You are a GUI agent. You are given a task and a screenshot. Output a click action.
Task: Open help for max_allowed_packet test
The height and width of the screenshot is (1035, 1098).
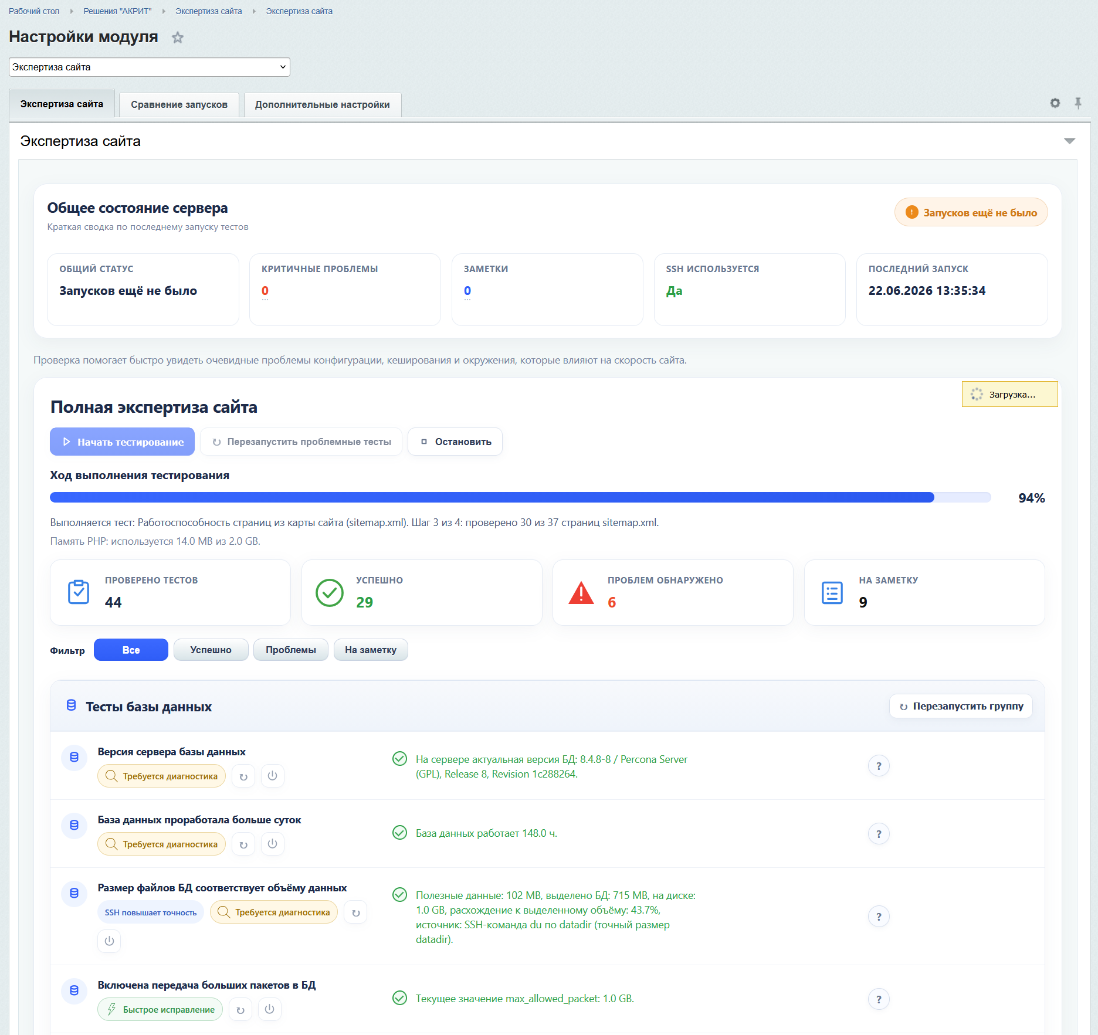pyautogui.click(x=879, y=999)
